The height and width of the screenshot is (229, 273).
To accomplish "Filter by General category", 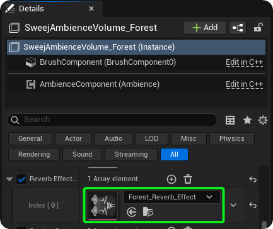I will (x=30, y=138).
